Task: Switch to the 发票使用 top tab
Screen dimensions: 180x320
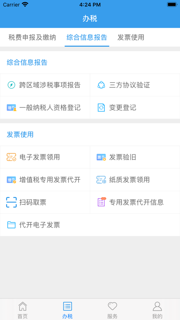Action: click(131, 38)
